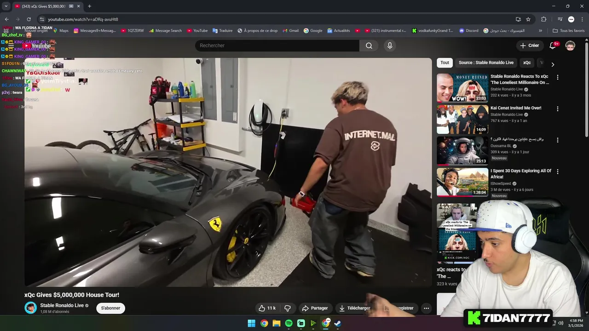The image size is (589, 331).
Task: Open Spotify from taskbar
Action: [x=289, y=323]
